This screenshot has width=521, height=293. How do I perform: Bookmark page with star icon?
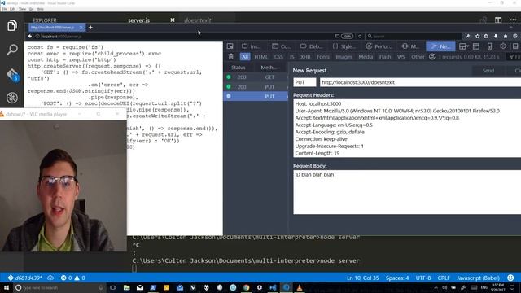tap(478, 36)
